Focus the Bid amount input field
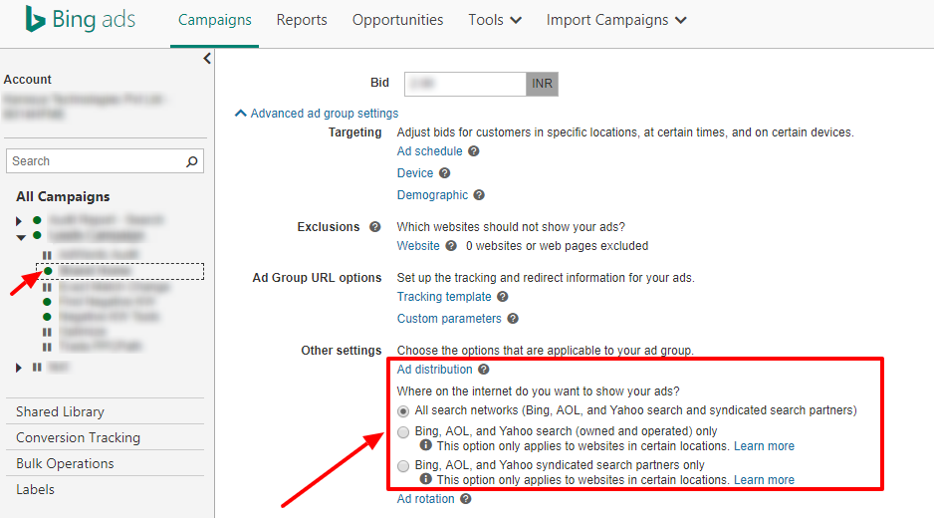The image size is (934, 518). (x=465, y=84)
